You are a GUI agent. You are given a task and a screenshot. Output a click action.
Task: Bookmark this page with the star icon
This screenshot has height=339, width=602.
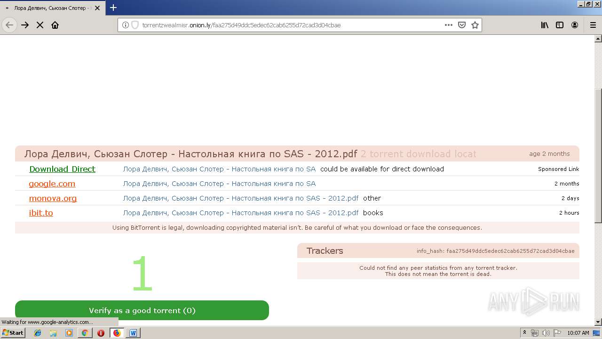[x=475, y=25]
